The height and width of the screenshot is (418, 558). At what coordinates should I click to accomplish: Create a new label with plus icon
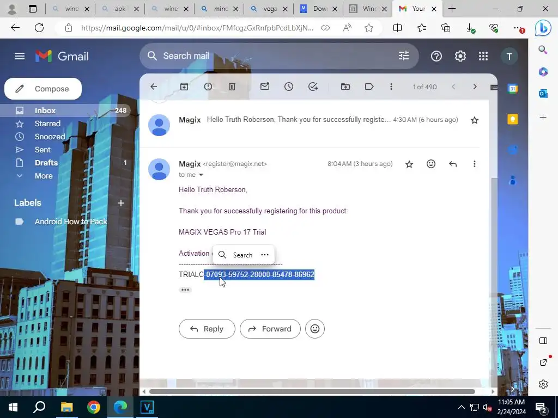click(121, 203)
